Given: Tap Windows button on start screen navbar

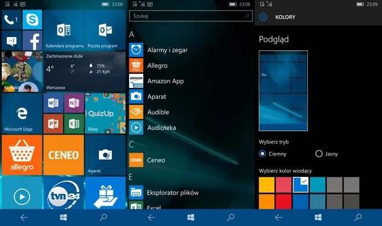Looking at the screenshot, I should (64, 217).
